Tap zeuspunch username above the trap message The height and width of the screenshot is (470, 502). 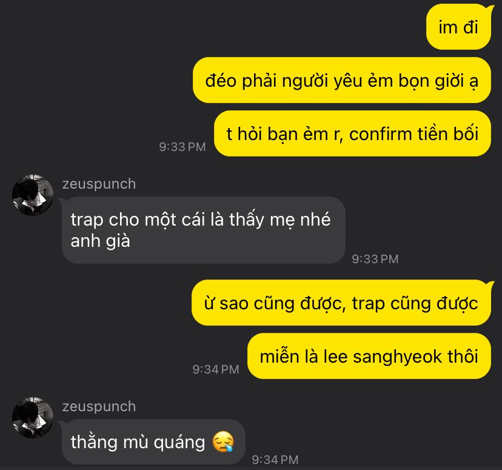(99, 184)
